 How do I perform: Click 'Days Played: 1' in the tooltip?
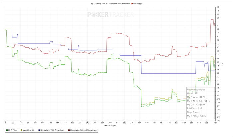(194, 112)
